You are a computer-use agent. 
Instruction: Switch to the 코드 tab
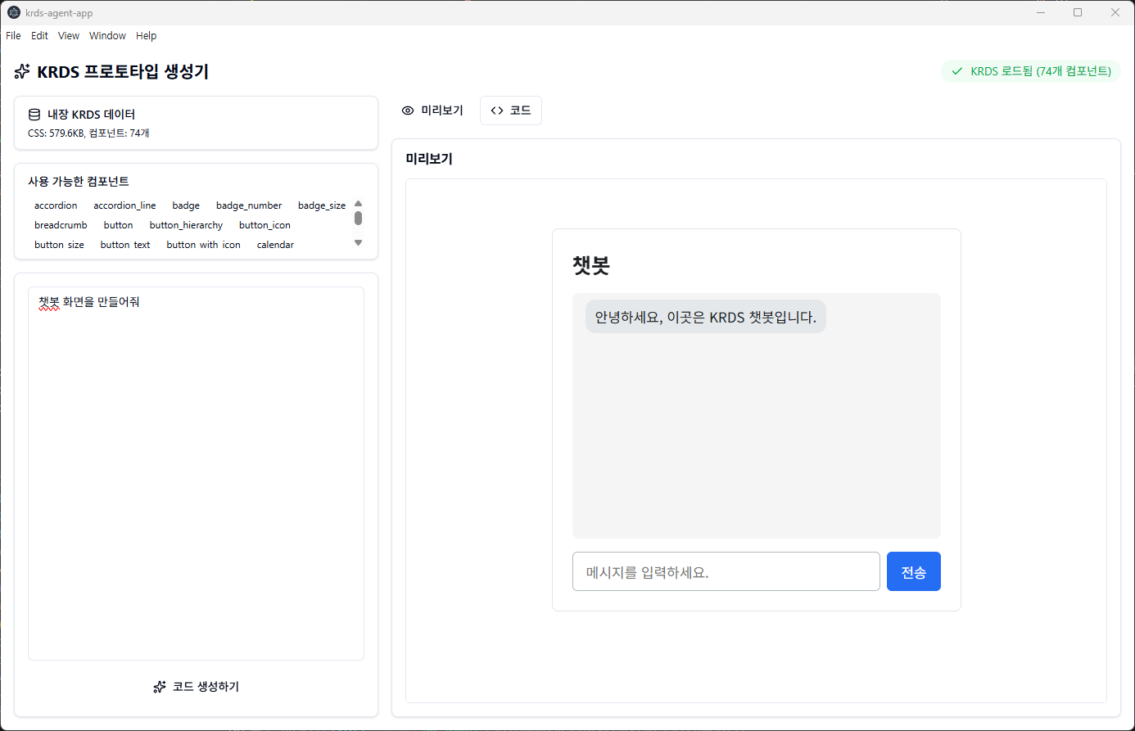pyautogui.click(x=511, y=111)
